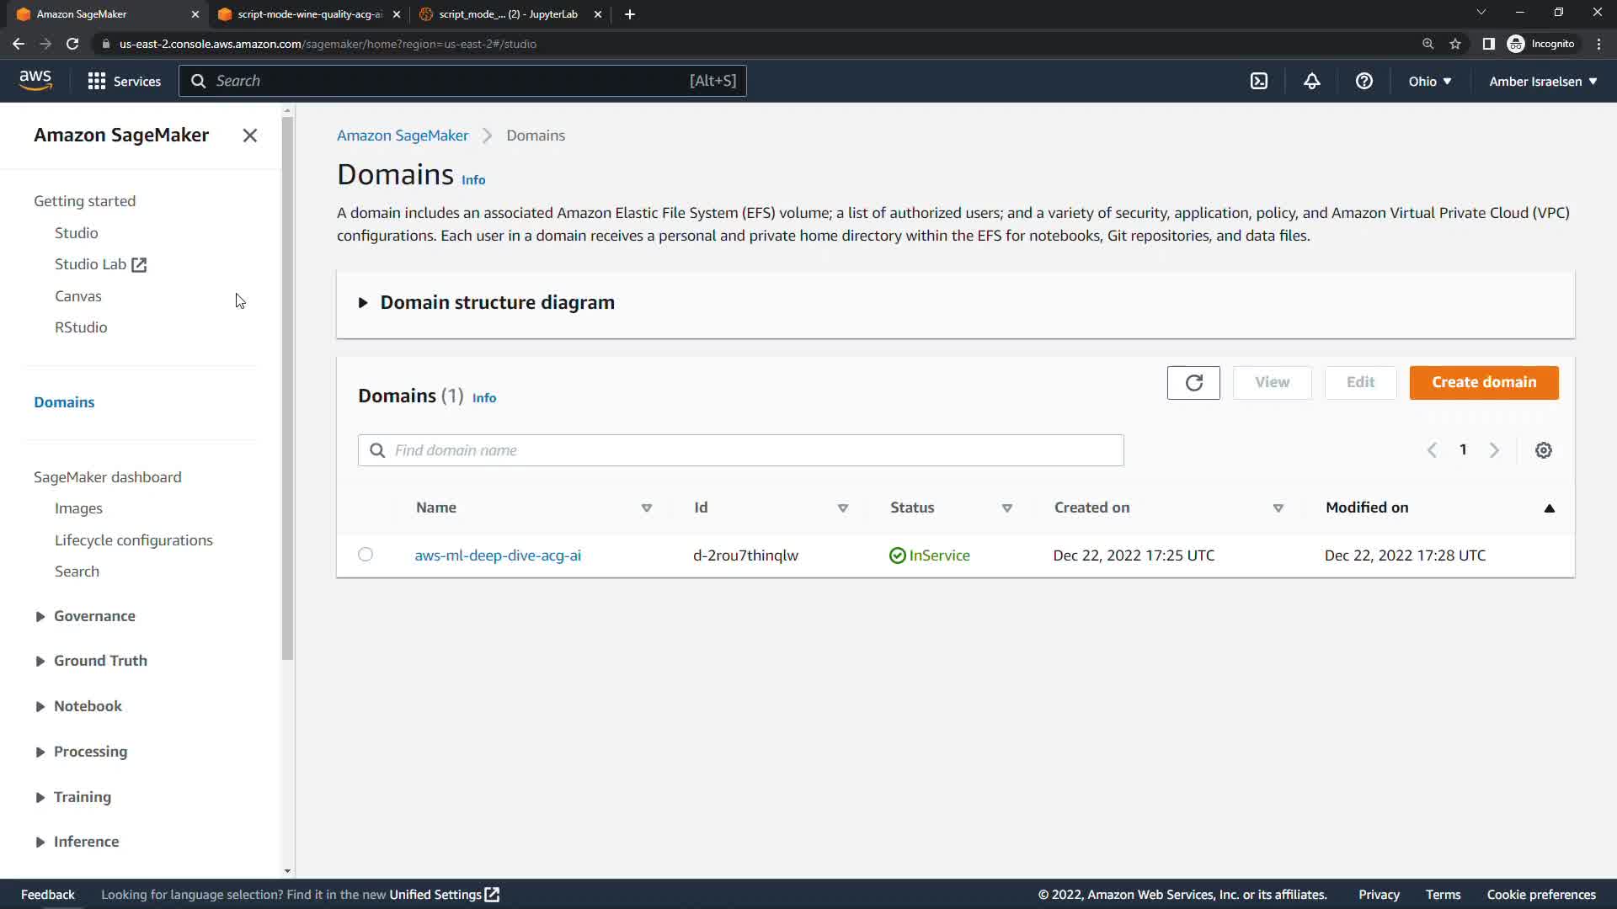Open AWS CloudShell icon in top bar
Screen dimensions: 1617x909
pos(1258,81)
